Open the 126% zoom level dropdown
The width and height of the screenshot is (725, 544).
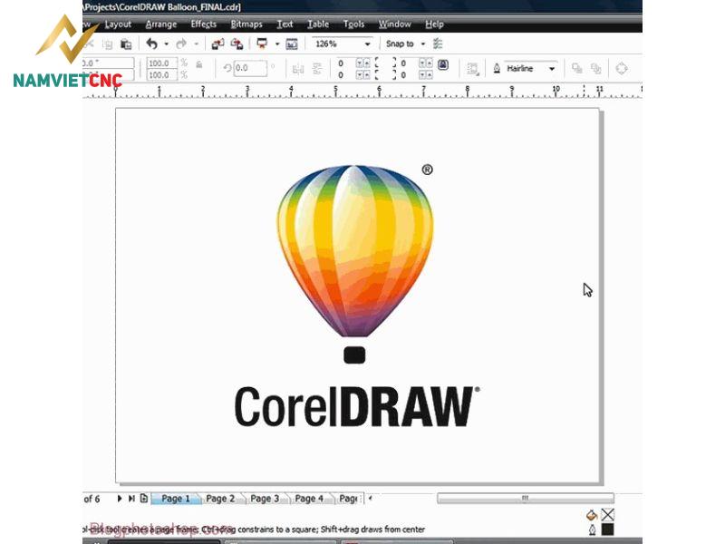point(368,44)
